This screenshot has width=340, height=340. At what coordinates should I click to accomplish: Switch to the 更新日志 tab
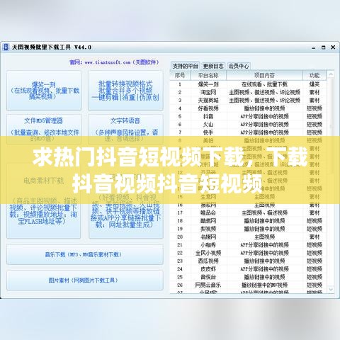(x=213, y=66)
